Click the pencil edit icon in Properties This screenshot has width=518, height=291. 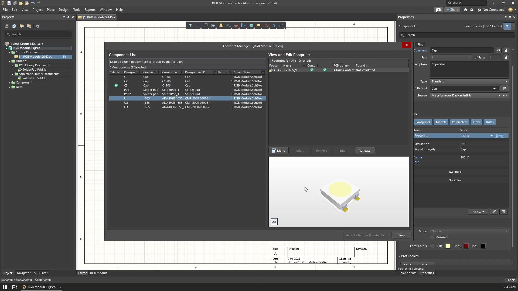point(494,212)
